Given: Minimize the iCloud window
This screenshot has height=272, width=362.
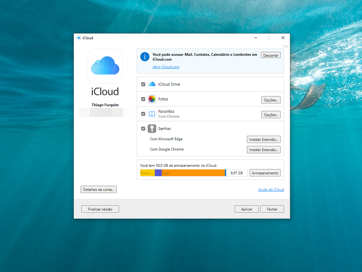Looking at the screenshot, I should tap(256, 38).
